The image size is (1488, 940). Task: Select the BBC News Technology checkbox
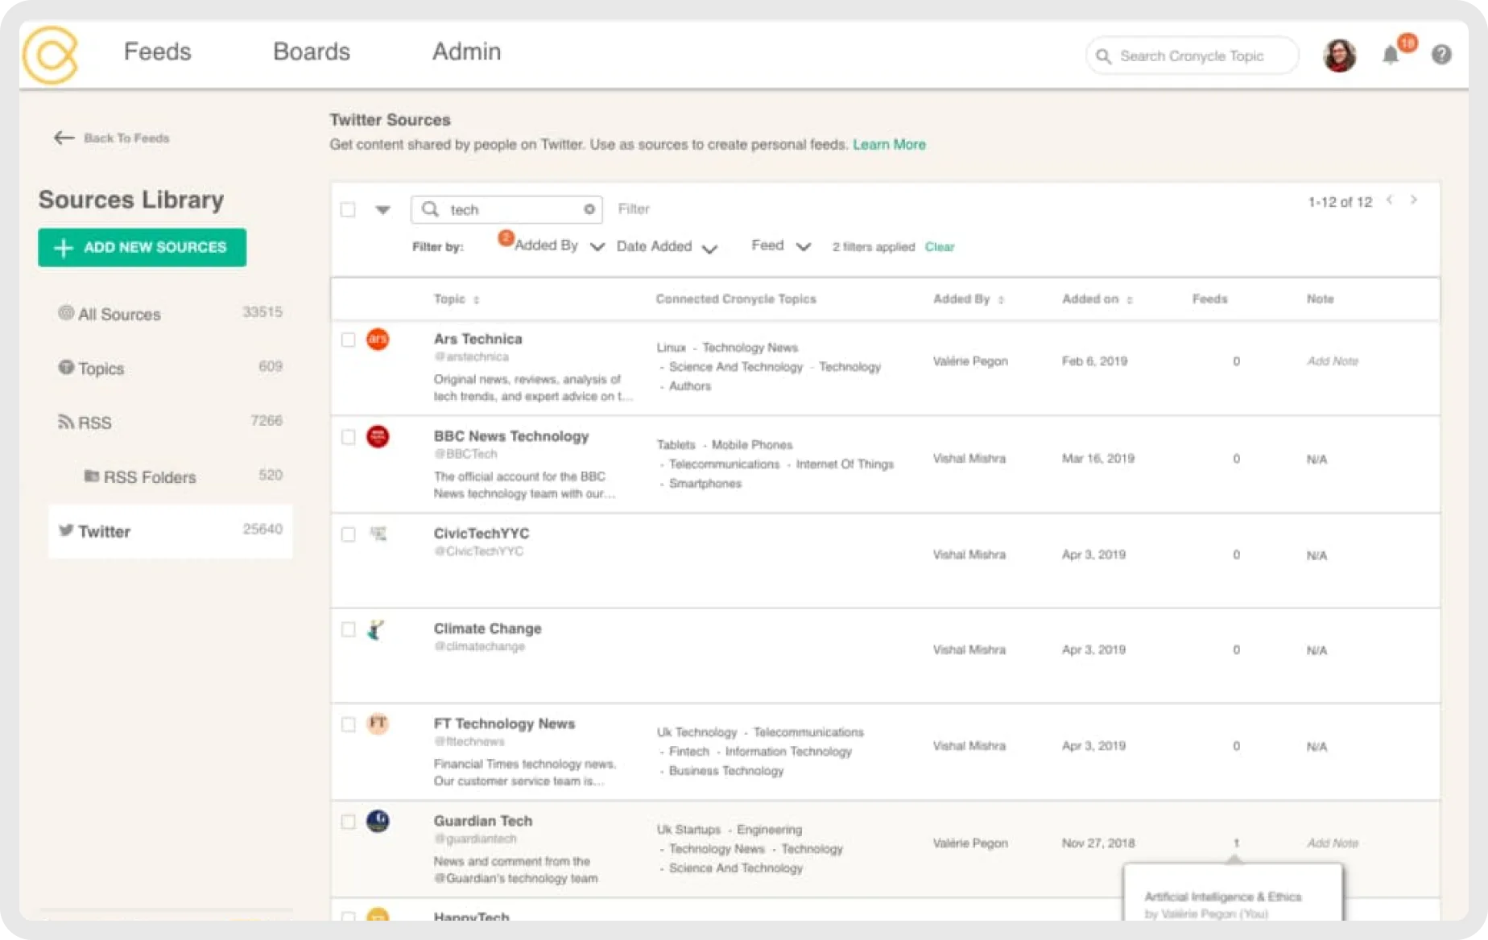[348, 437]
